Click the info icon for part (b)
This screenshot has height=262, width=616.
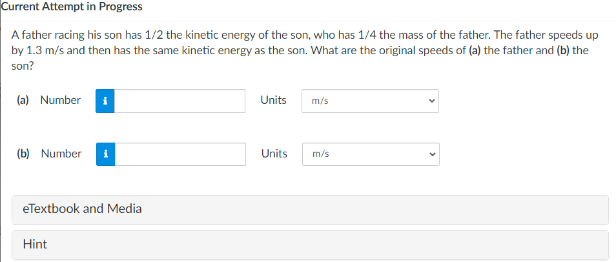[x=106, y=154]
